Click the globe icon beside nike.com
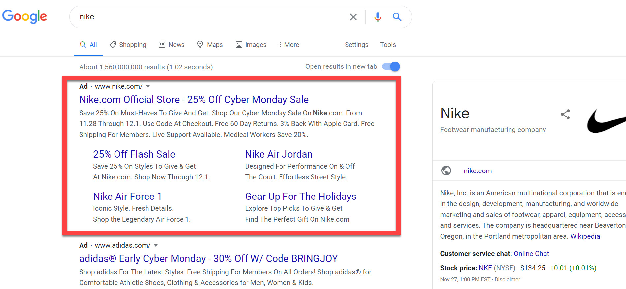This screenshot has height=289, width=626. (446, 171)
